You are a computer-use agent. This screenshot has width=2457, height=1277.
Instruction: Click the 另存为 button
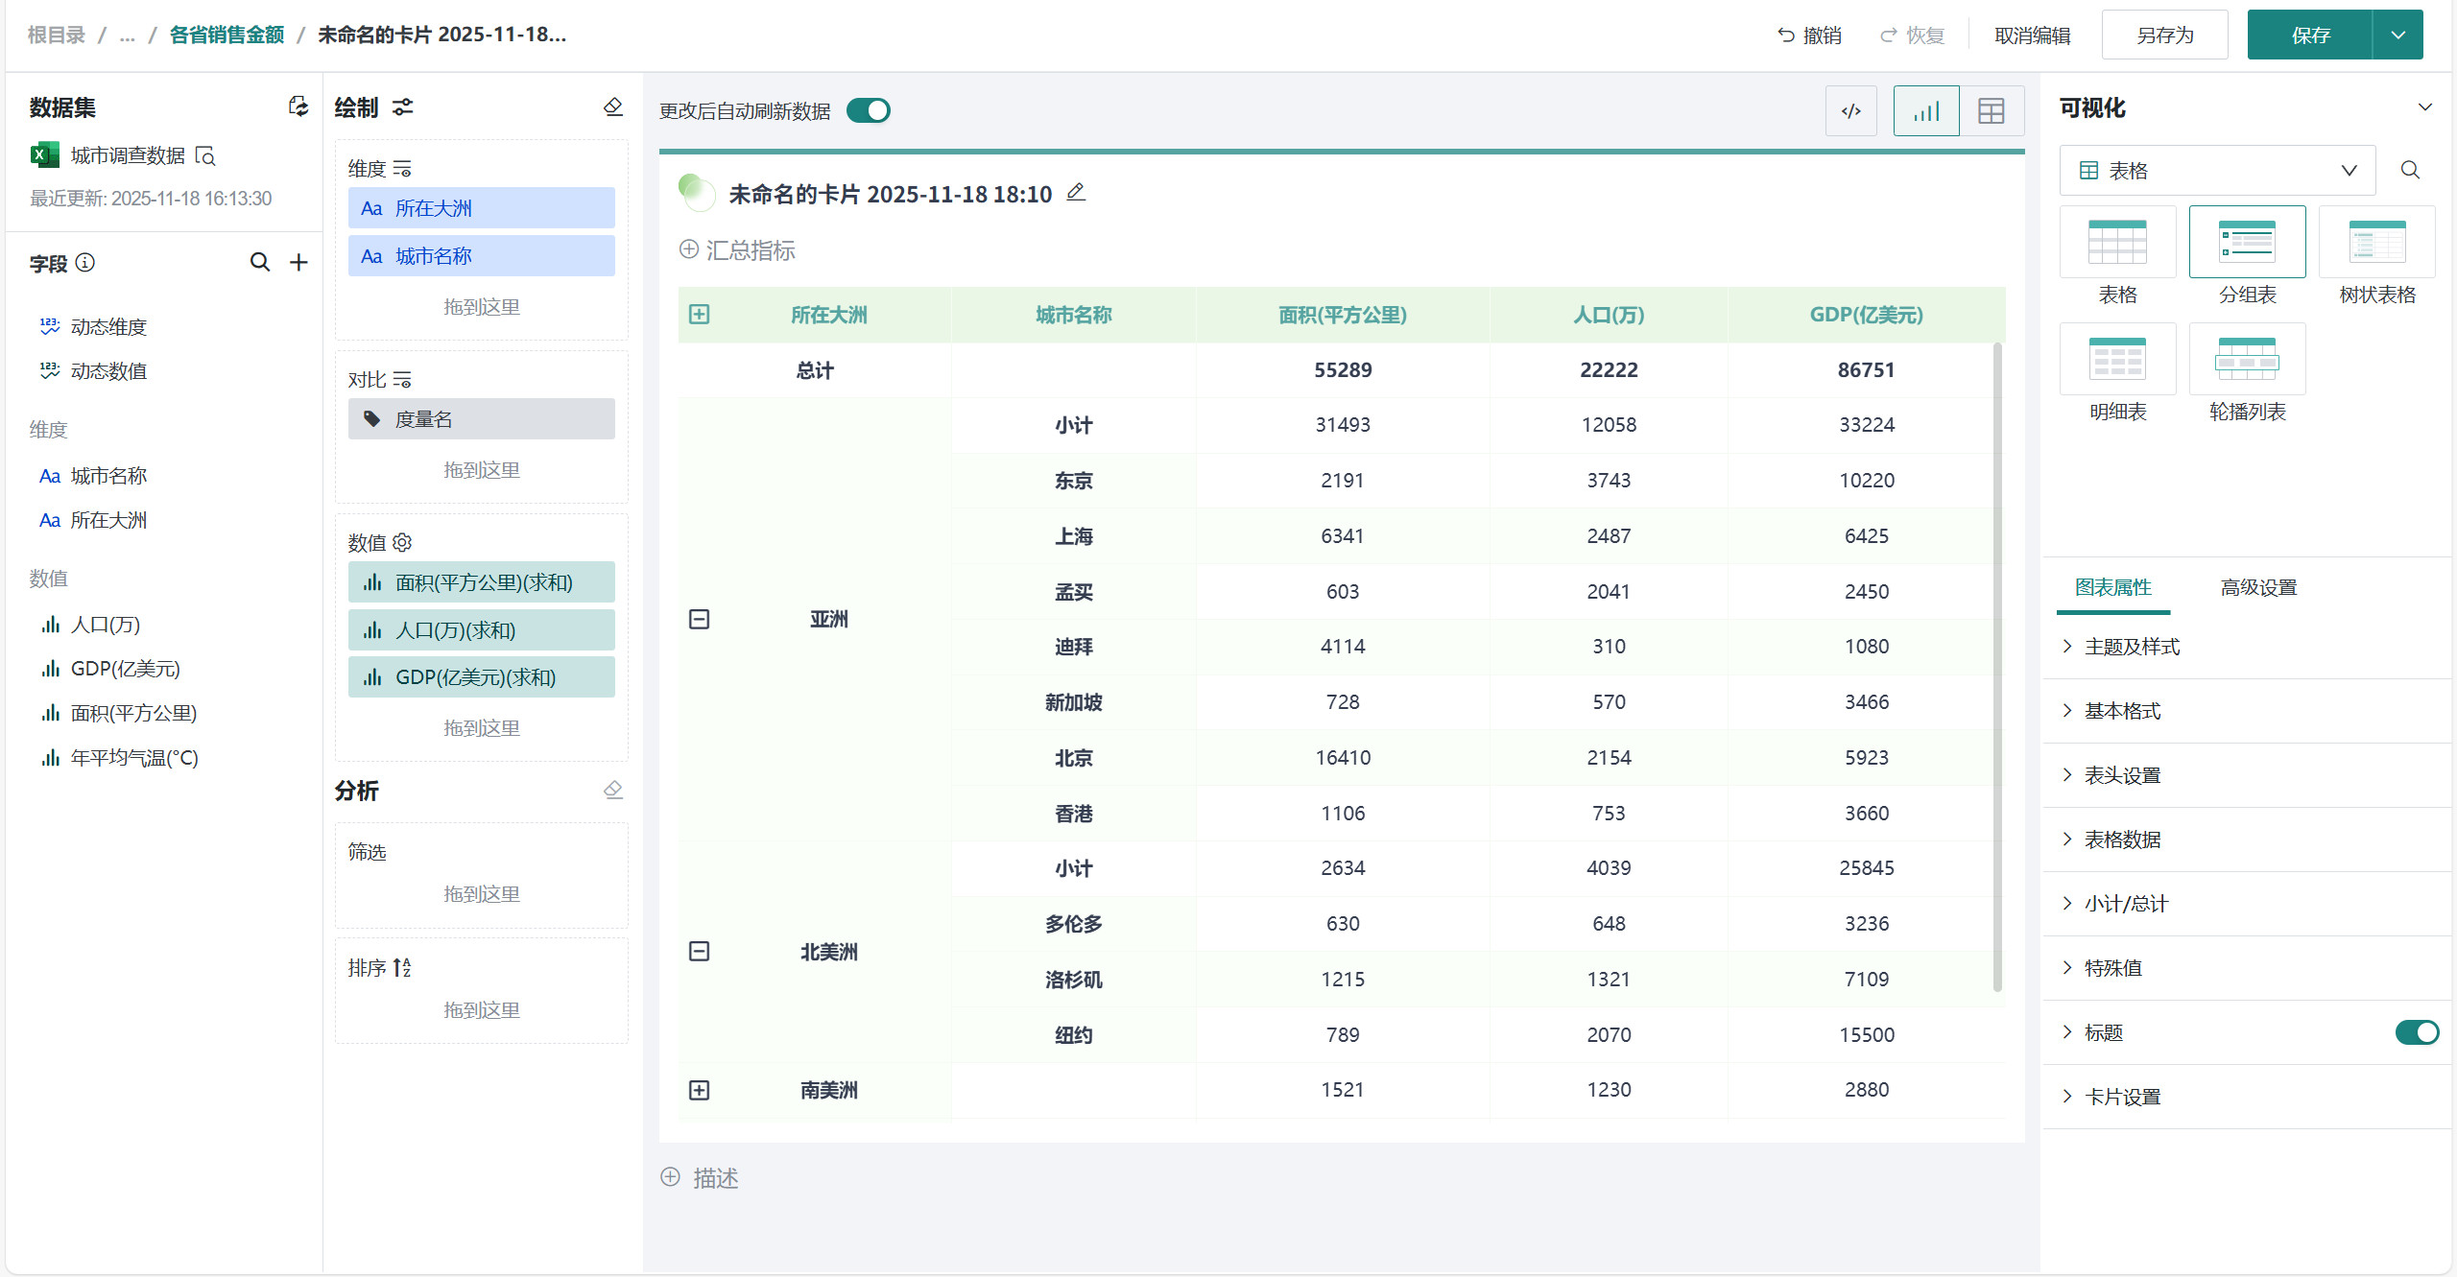tap(2164, 35)
